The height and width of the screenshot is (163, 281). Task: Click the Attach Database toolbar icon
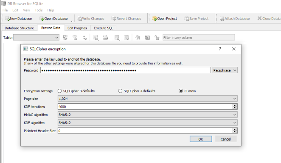(222, 19)
